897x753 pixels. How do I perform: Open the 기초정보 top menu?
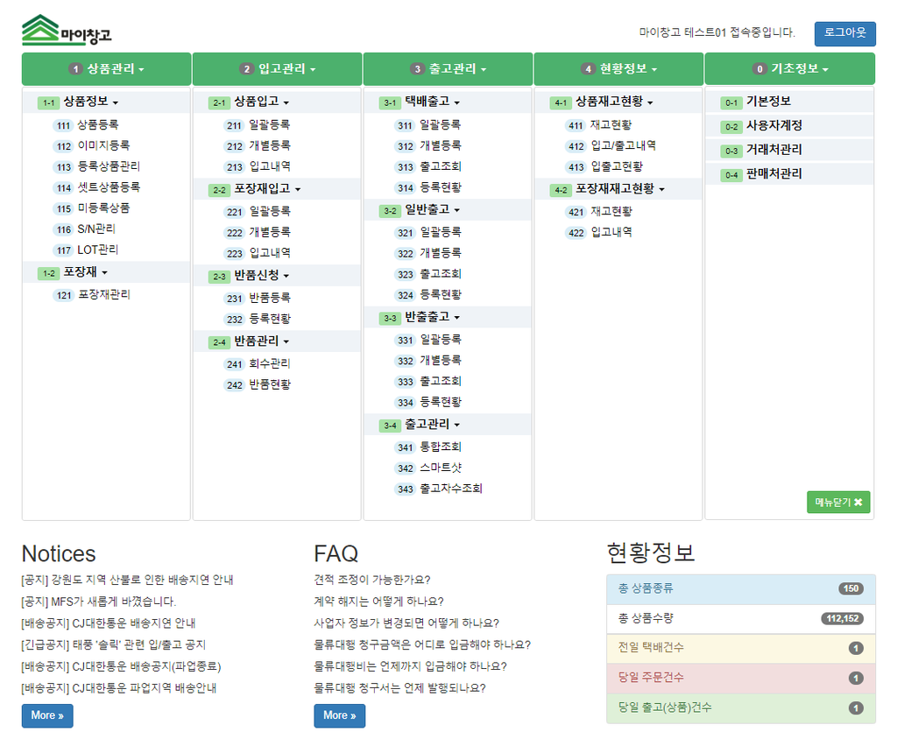pyautogui.click(x=790, y=69)
